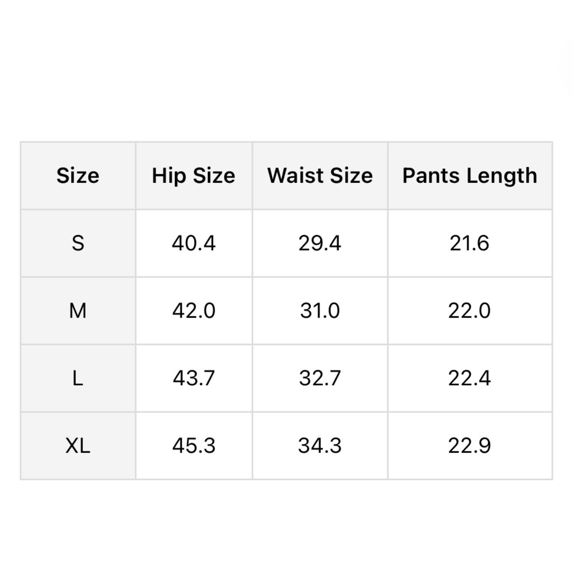The height and width of the screenshot is (570, 573).
Task: Select the XL size row label
Action: pos(78,446)
